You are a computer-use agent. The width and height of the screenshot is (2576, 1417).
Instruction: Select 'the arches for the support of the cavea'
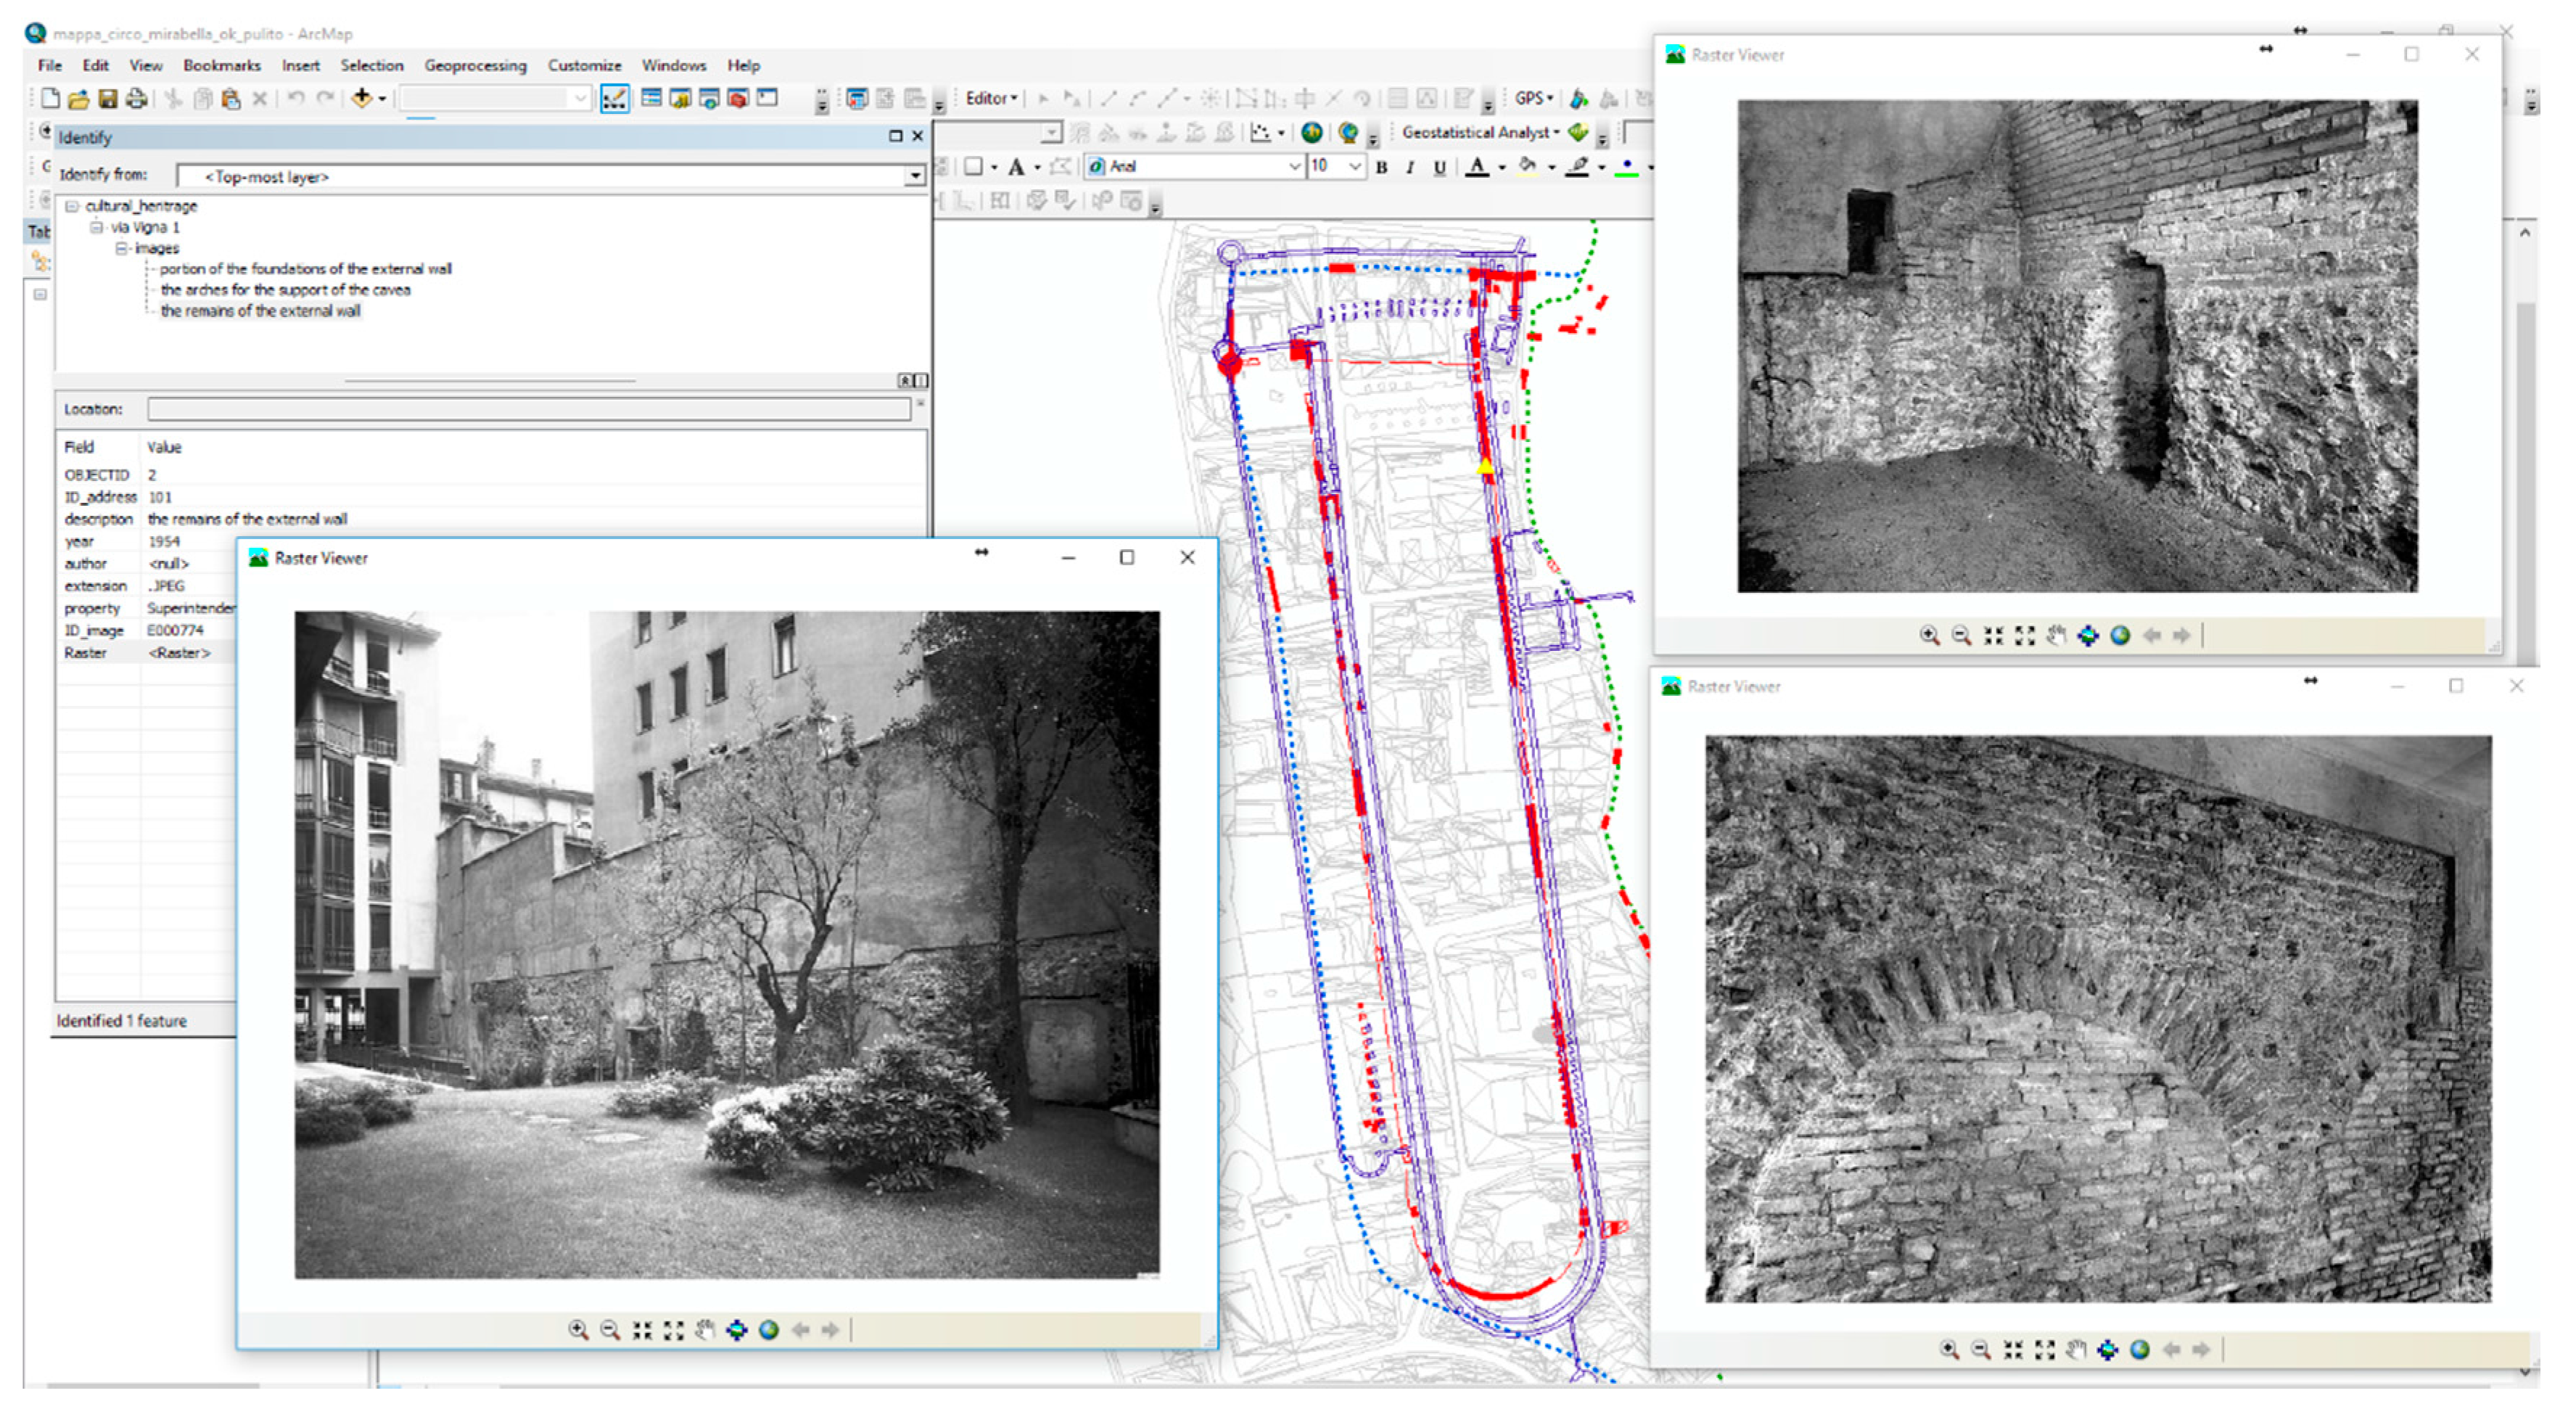pyautogui.click(x=285, y=290)
